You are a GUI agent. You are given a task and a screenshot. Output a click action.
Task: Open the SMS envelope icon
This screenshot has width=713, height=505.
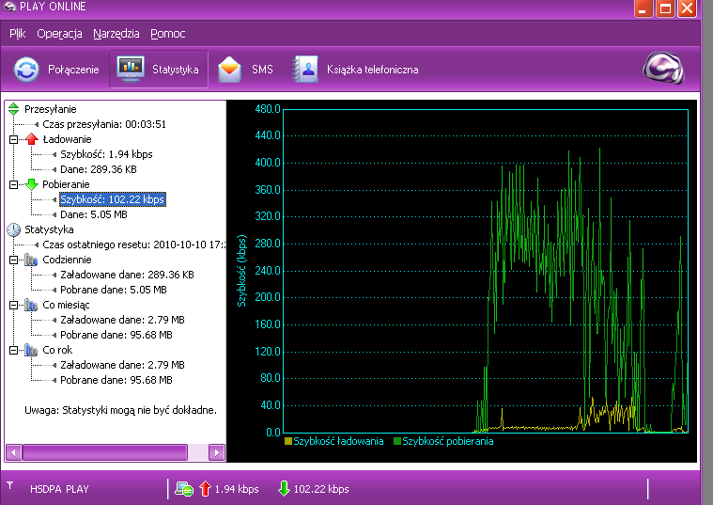[x=229, y=70]
